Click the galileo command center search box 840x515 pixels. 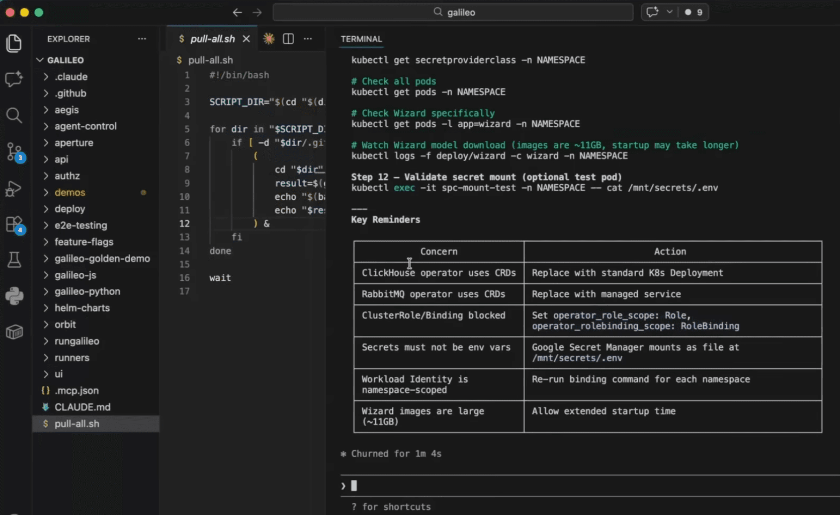(x=453, y=12)
